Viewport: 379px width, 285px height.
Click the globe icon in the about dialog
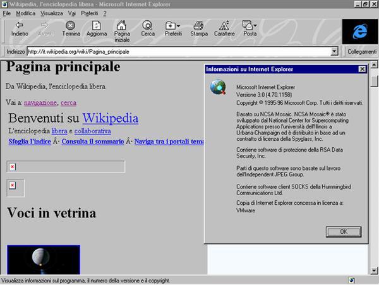pos(219,87)
